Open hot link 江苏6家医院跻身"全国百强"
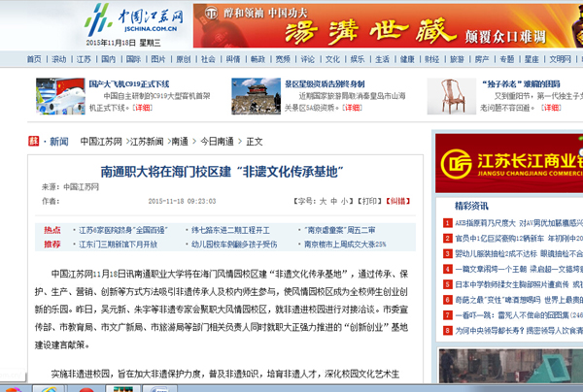 pyautogui.click(x=123, y=230)
